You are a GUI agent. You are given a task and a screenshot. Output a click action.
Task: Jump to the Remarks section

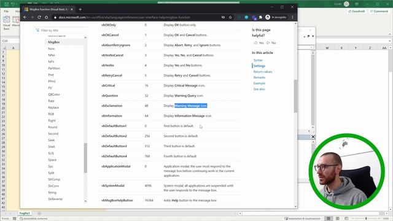click(x=259, y=77)
